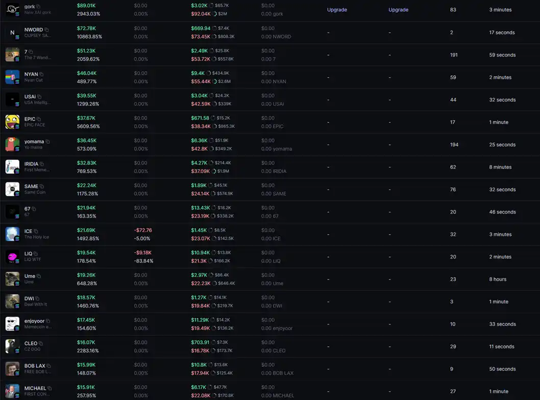The image size is (540, 400).
Task: Copy the gork token address
Action: (x=38, y=7)
